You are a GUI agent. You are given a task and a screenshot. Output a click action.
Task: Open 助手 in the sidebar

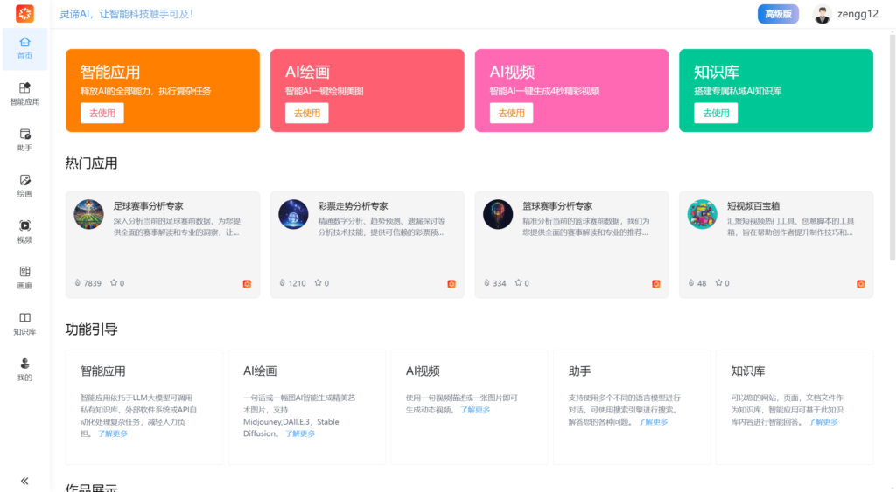point(24,141)
